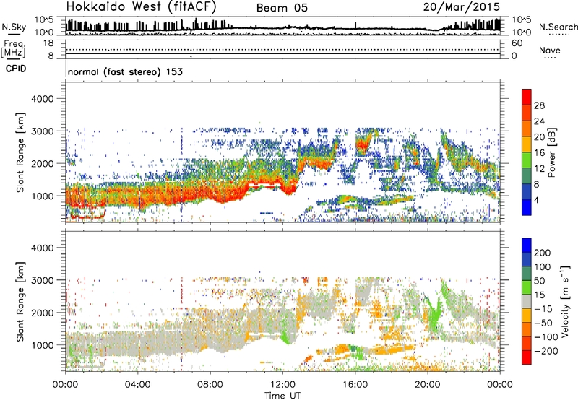Click the red top segment of Power color bar
This screenshot has height=400, width=578.
527,97
